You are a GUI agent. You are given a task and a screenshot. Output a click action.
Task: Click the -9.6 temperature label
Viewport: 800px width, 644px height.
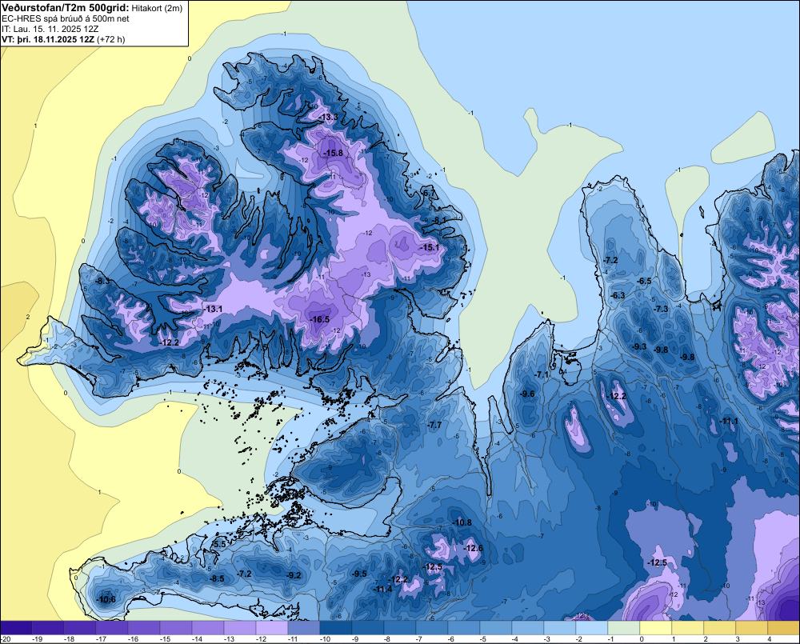point(527,394)
